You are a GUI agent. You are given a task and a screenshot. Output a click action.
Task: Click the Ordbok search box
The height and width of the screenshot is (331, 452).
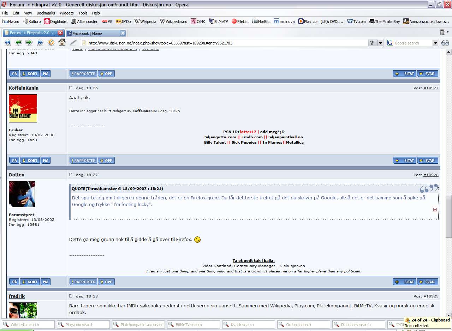point(304,325)
